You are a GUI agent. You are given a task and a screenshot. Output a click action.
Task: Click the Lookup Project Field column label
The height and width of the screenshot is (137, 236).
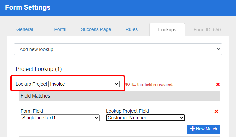(127, 111)
